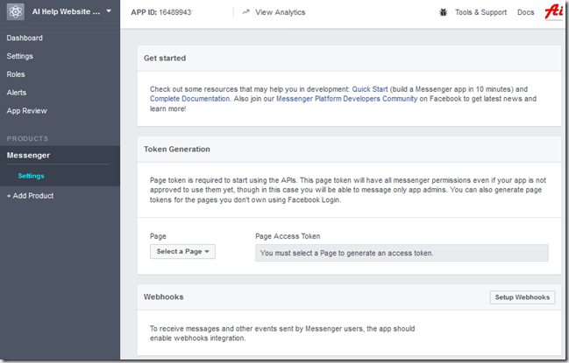Click the bug icon beside Tools & Support
Viewport: 569px width, 363px height.
[443, 12]
